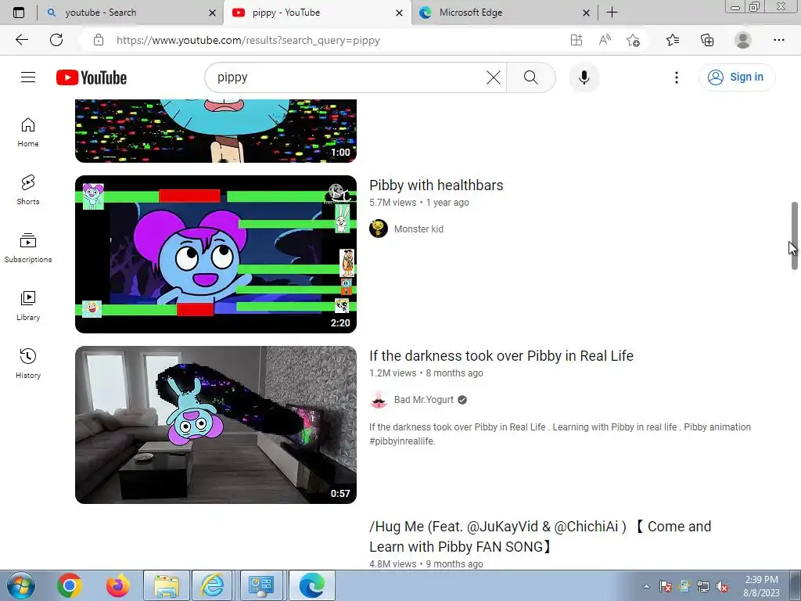Clear the pippy search text
The height and width of the screenshot is (601, 801).
tap(494, 77)
